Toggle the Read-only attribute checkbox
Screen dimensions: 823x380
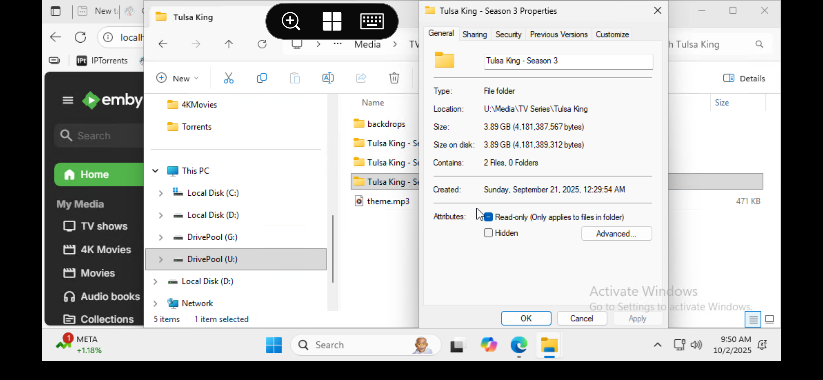(488, 217)
